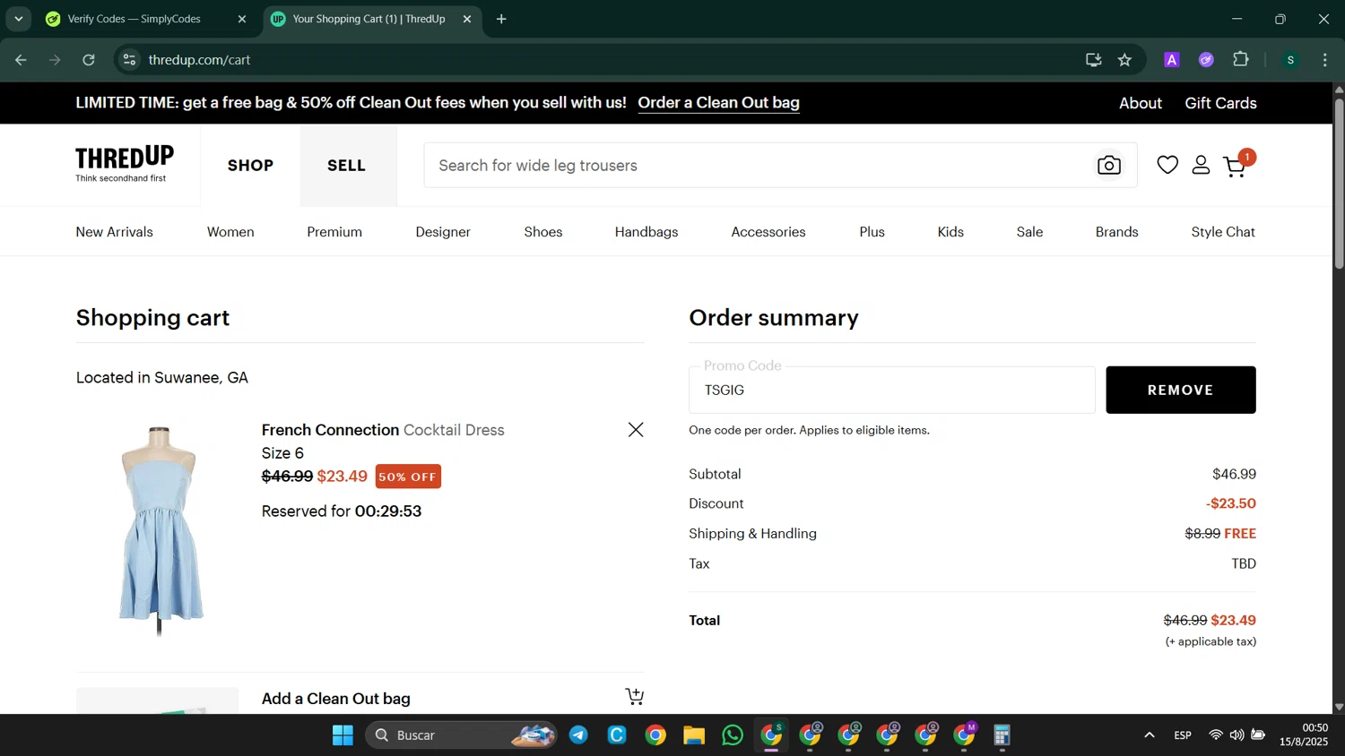
Task: Click the Windows taskbar search box
Action: [x=461, y=735]
